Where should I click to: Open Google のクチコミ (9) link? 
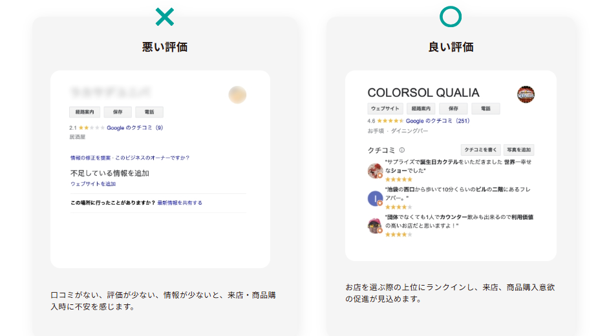[x=134, y=128]
